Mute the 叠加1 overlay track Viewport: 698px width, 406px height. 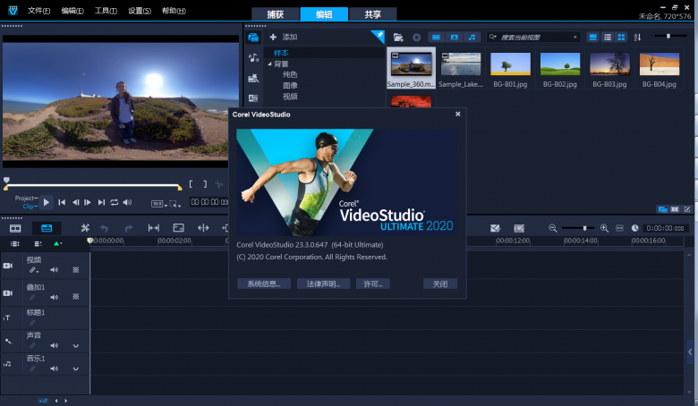[x=55, y=297]
